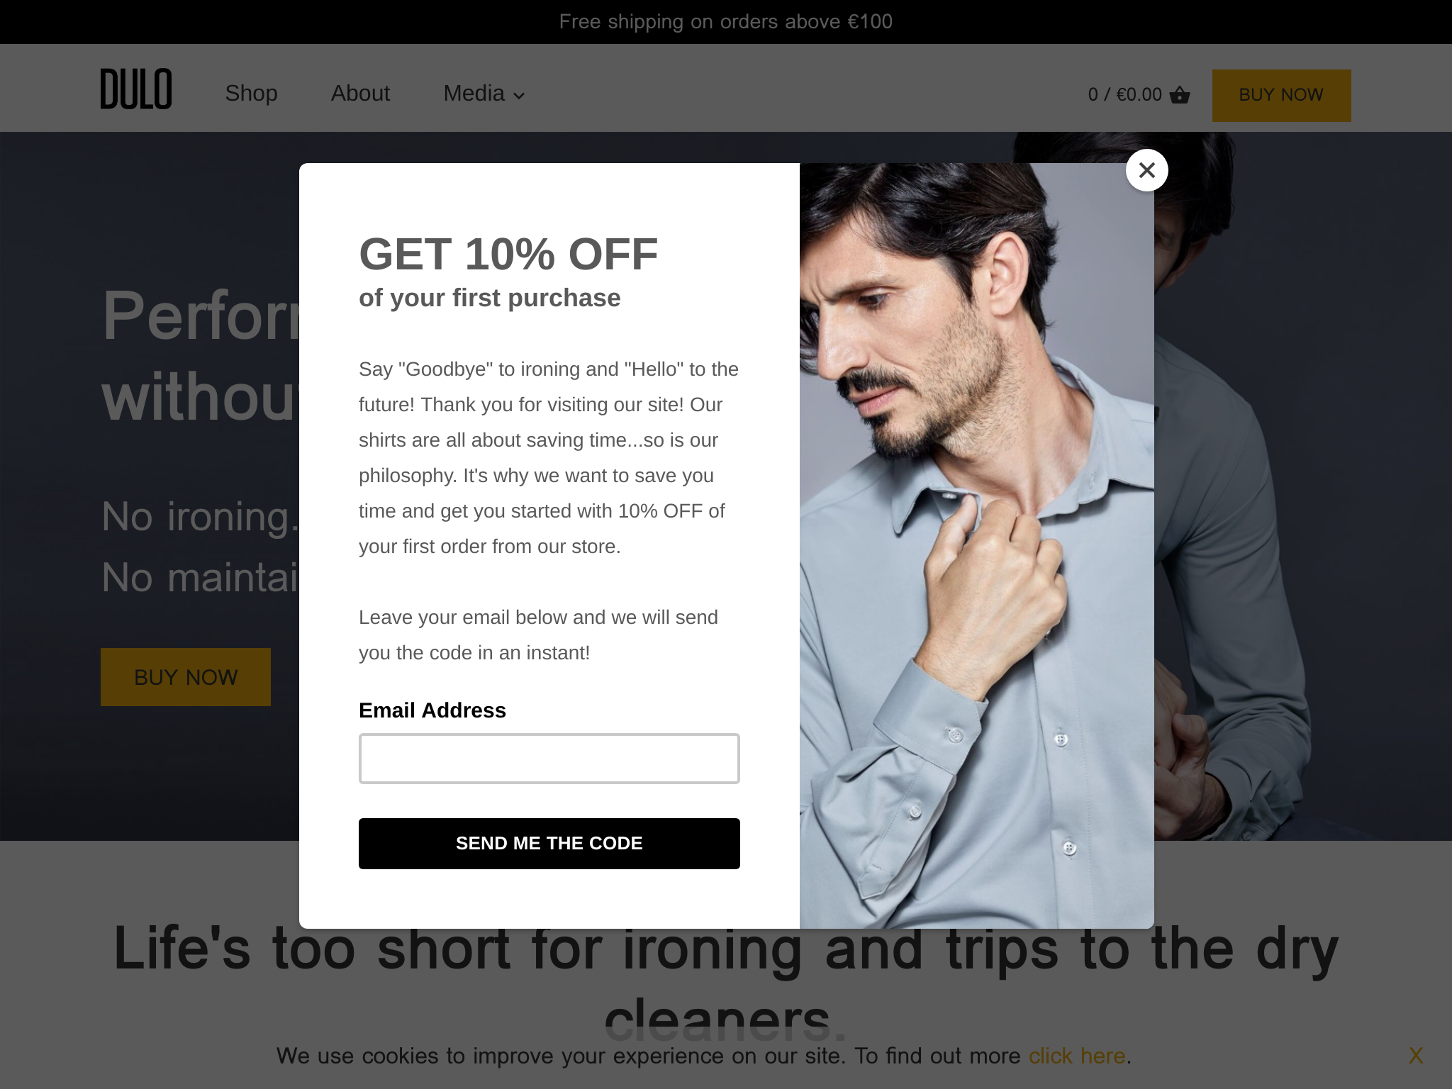Click the Email Address label
The height and width of the screenshot is (1089, 1452).
pyautogui.click(x=432, y=710)
